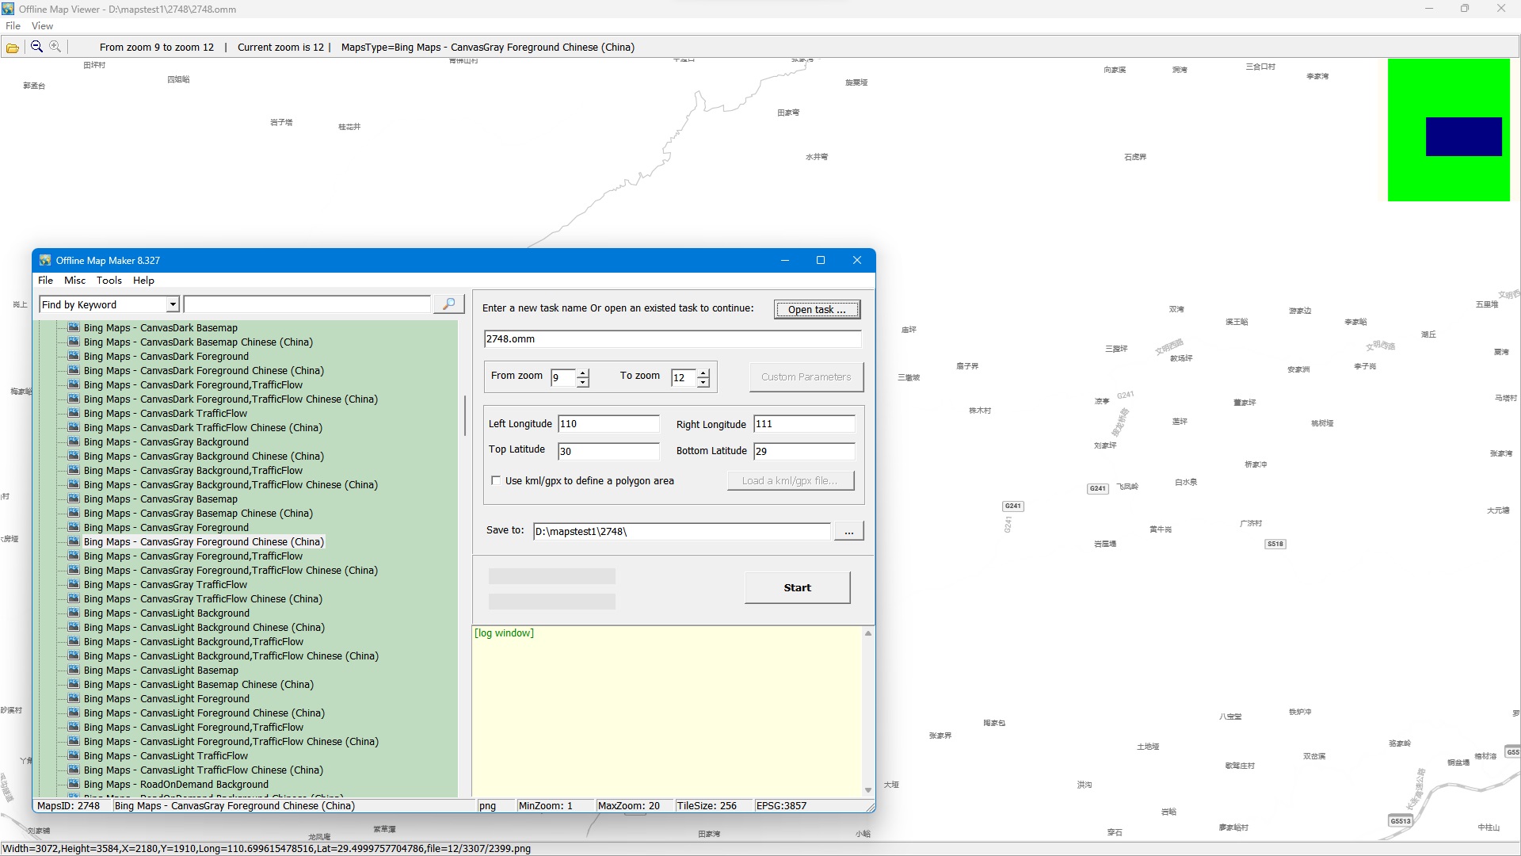
Task: Select Bing Maps - CanvasGray Background,TrafficFlow Chinese (China)
Action: click(231, 484)
